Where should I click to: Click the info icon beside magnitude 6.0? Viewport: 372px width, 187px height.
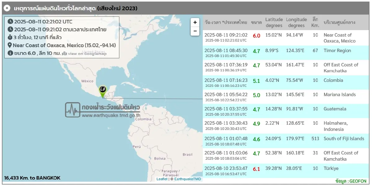pyautogui.click(x=10, y=53)
